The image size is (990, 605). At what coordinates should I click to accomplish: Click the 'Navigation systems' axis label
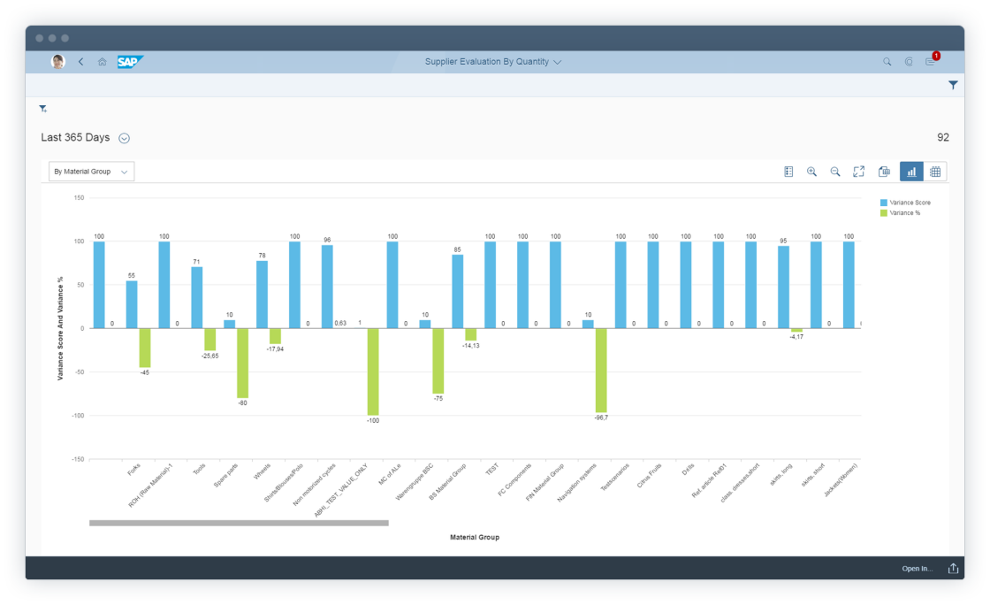[576, 483]
